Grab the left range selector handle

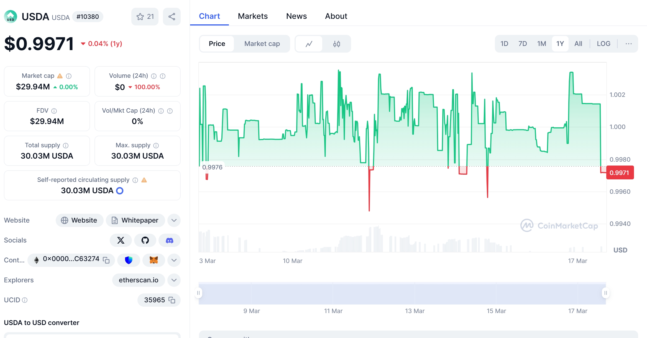pos(198,293)
